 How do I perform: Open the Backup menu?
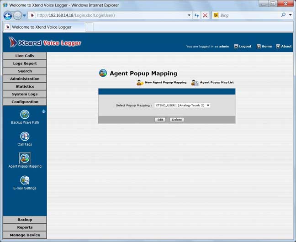click(25, 220)
